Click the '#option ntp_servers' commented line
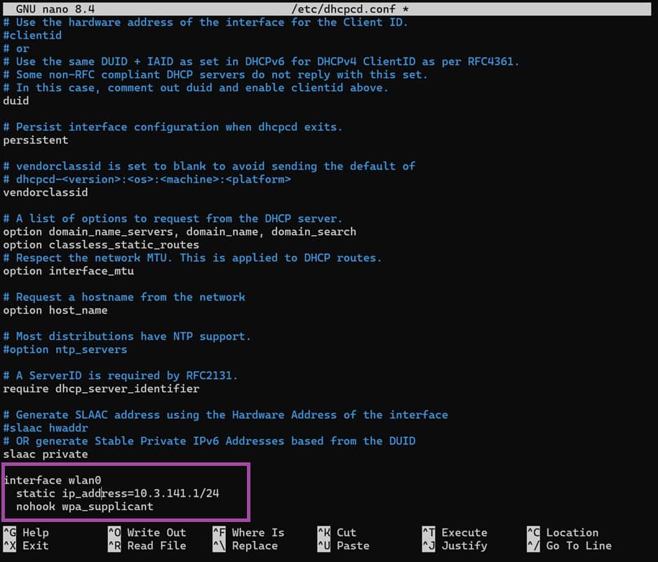The width and height of the screenshot is (658, 562). [x=65, y=349]
